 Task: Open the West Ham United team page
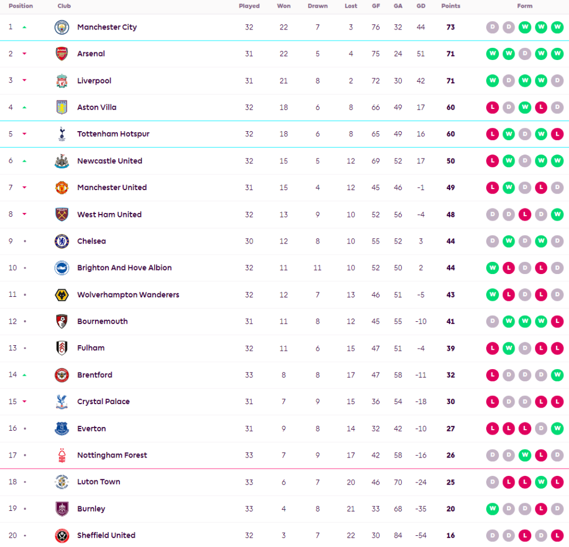tap(109, 215)
